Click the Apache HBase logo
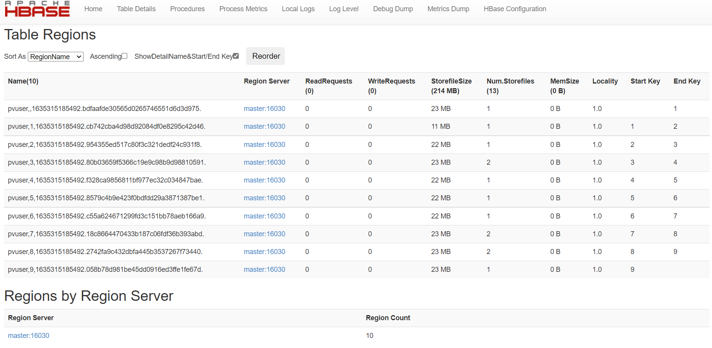The width and height of the screenshot is (712, 348). tap(37, 9)
